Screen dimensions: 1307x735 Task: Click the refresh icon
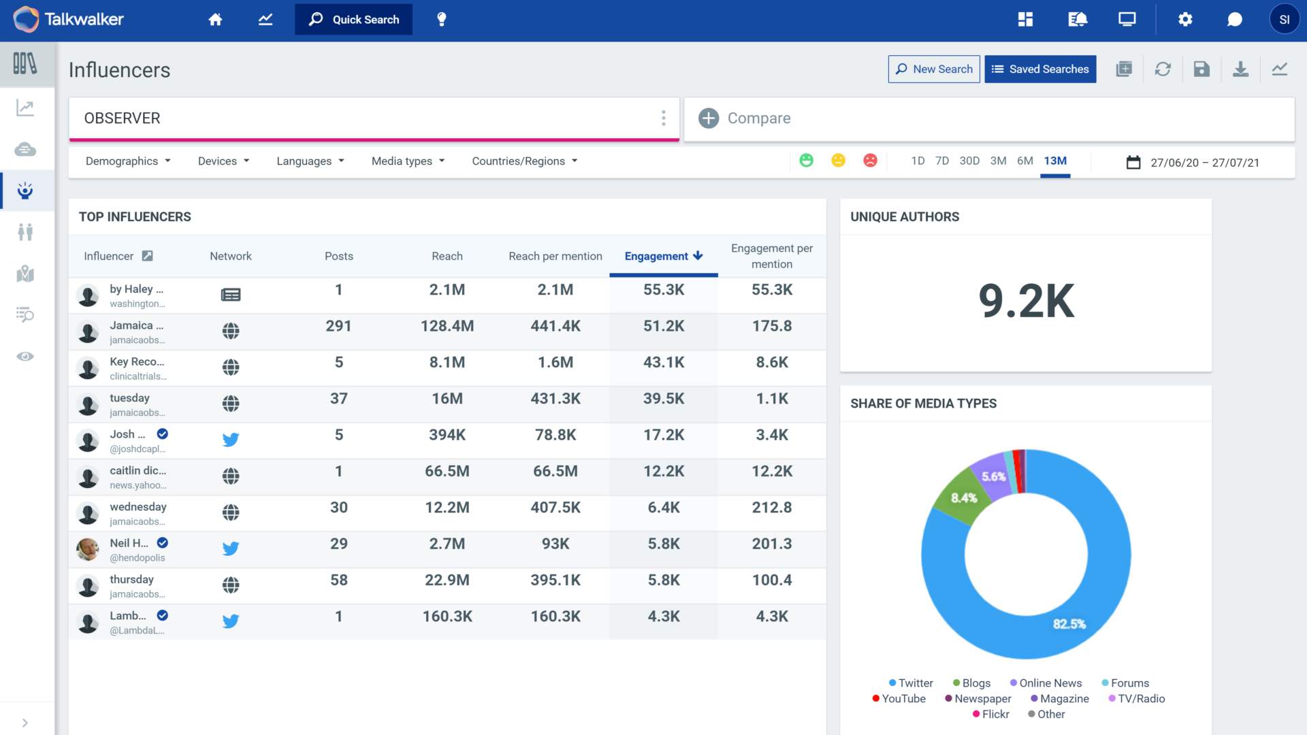[1163, 69]
